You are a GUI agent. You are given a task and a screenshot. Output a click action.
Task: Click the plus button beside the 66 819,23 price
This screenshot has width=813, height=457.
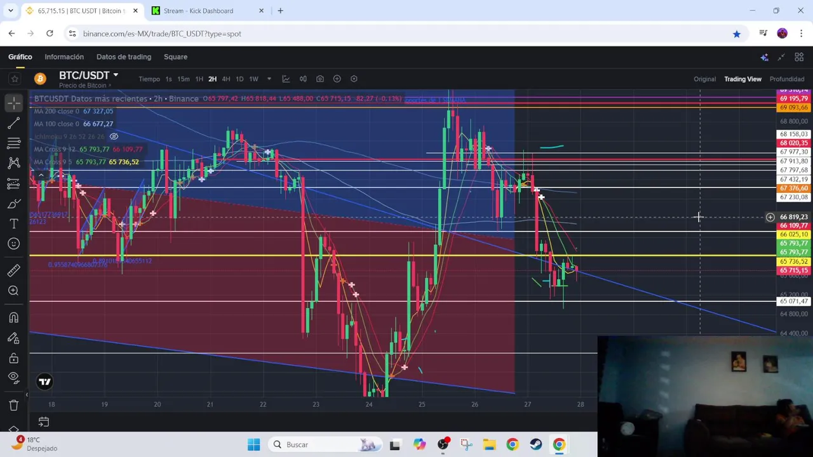(770, 217)
